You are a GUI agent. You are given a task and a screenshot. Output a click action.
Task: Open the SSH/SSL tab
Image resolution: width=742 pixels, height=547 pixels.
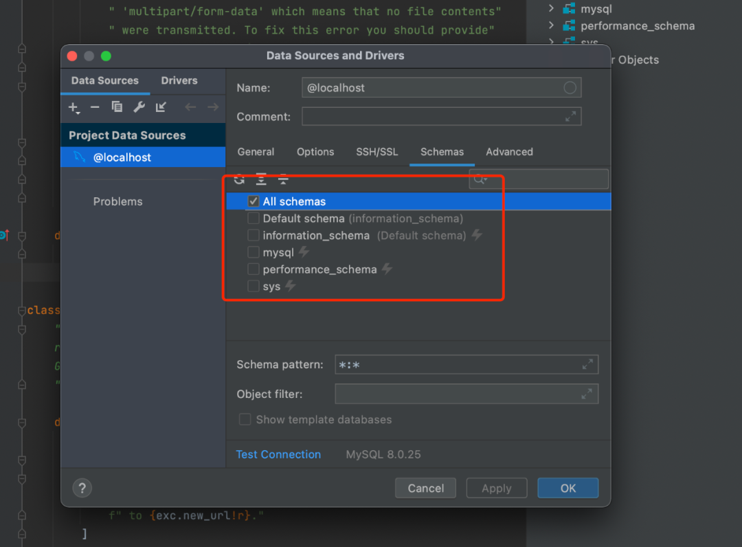coord(376,152)
